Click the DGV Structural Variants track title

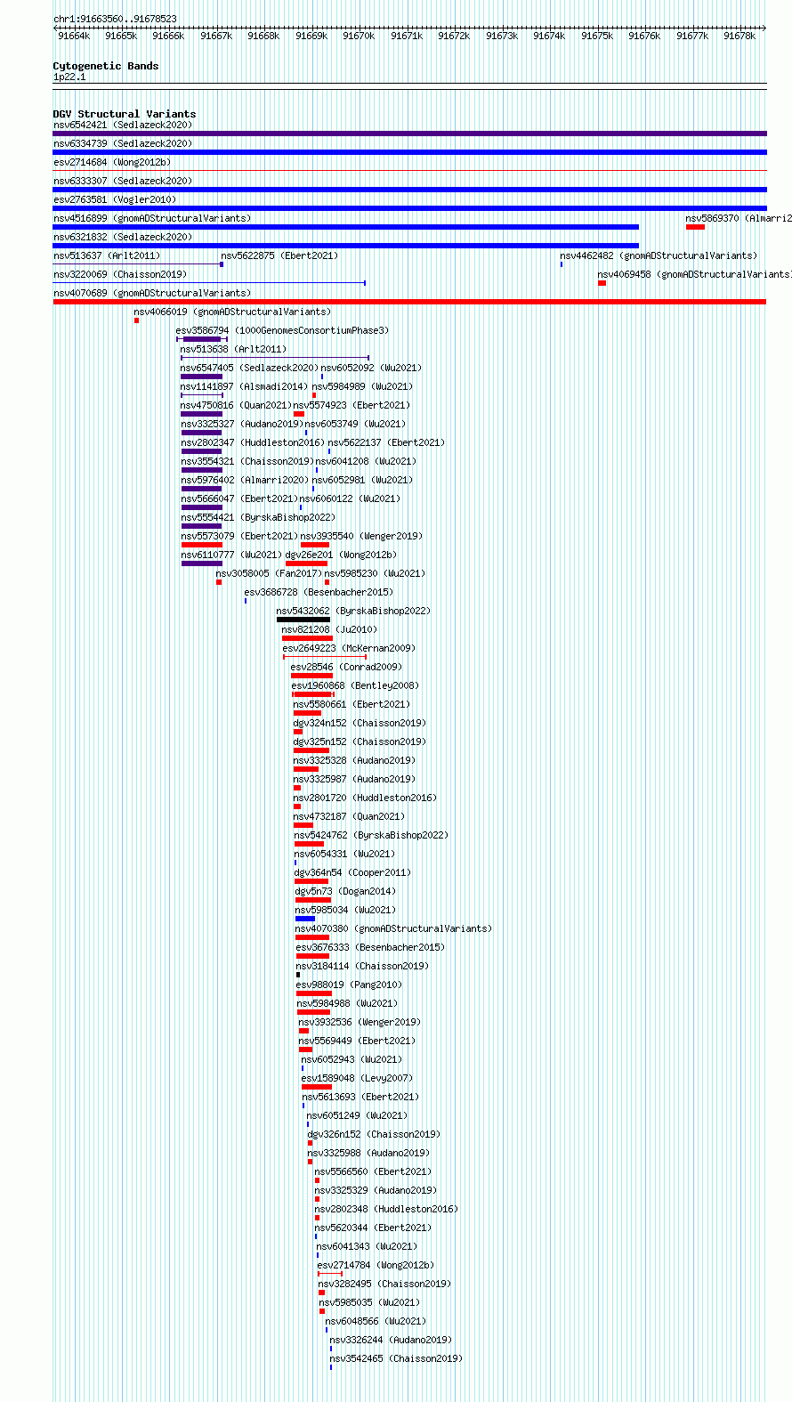click(x=125, y=114)
